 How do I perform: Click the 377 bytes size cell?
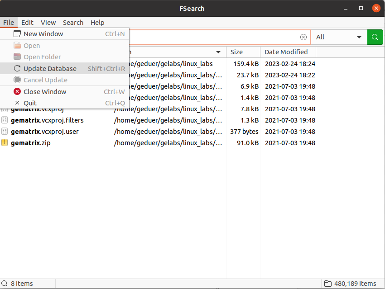tap(244, 132)
